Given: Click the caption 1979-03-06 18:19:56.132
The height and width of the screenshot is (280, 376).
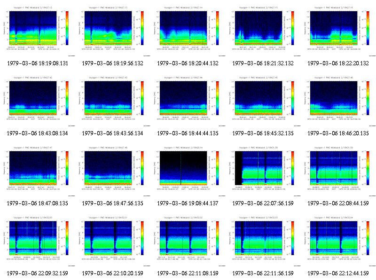Looking at the screenshot, I should coord(113,63).
